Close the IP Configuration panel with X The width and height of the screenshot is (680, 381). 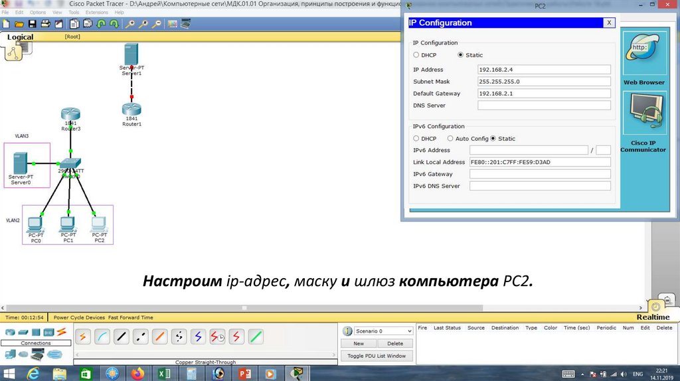point(609,23)
